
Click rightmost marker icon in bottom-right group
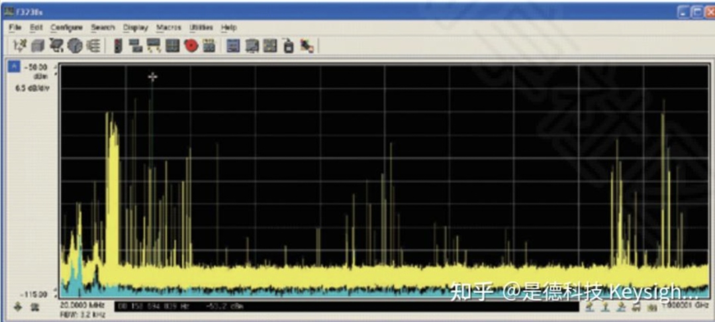[x=653, y=307]
